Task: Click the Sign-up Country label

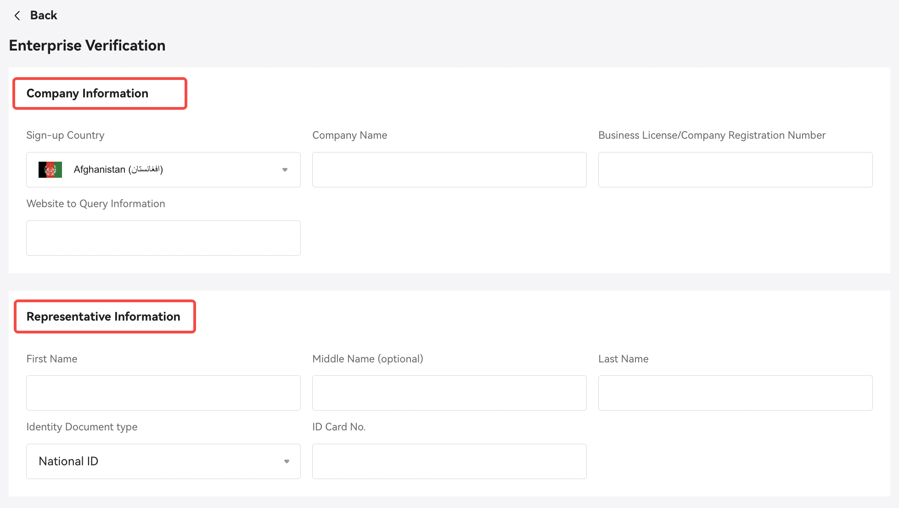Action: 65,135
